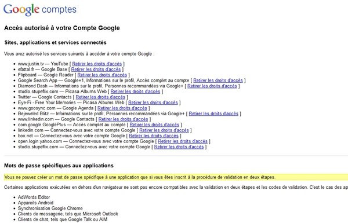Remove open.login.yahoo.com access rights
Screen dimensions: 348x223
tap(183, 141)
